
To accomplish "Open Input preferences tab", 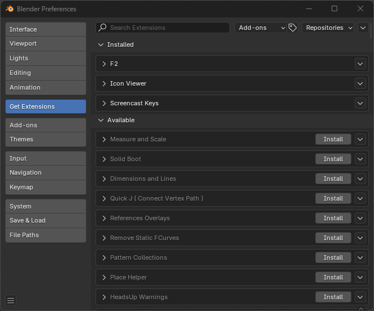I will pyautogui.click(x=46, y=158).
